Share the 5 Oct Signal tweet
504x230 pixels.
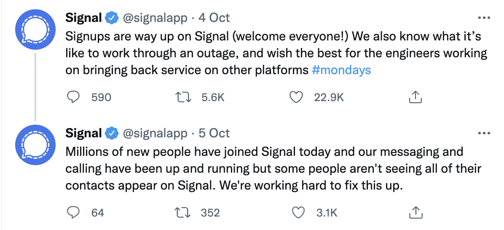(415, 213)
